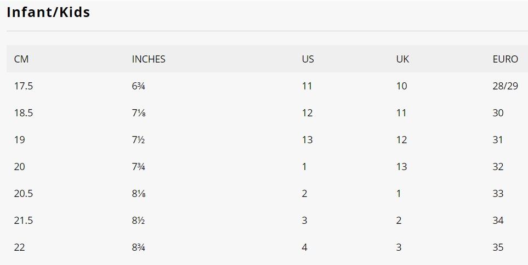
Task: Click the US column header
Action: [x=308, y=59]
